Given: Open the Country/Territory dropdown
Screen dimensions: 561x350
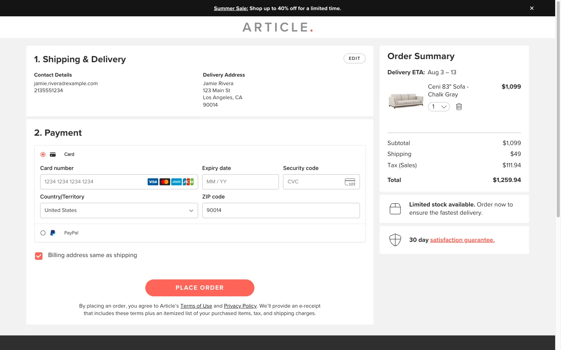Looking at the screenshot, I should tap(119, 210).
